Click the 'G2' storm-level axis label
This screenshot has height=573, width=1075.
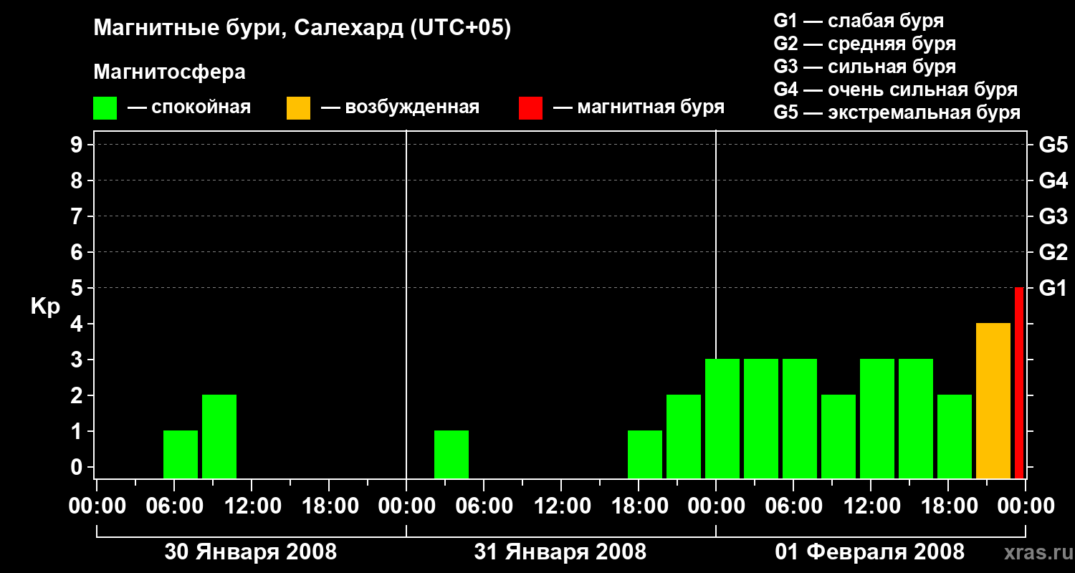pyautogui.click(x=1053, y=252)
